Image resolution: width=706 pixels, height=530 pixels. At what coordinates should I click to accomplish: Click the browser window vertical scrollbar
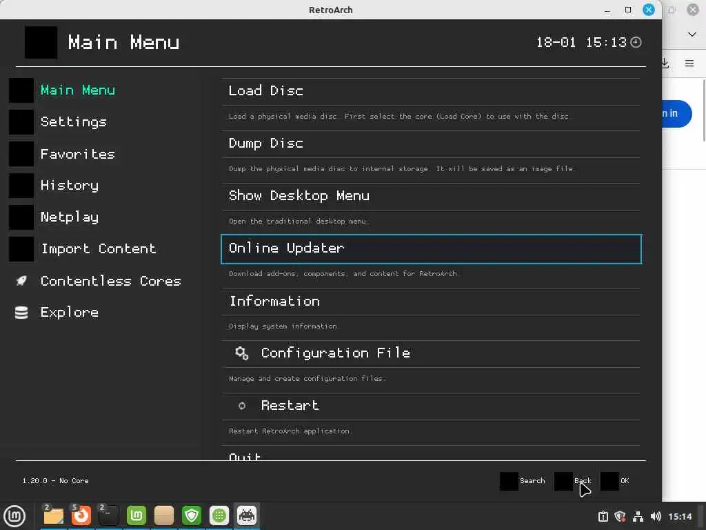coord(704,110)
